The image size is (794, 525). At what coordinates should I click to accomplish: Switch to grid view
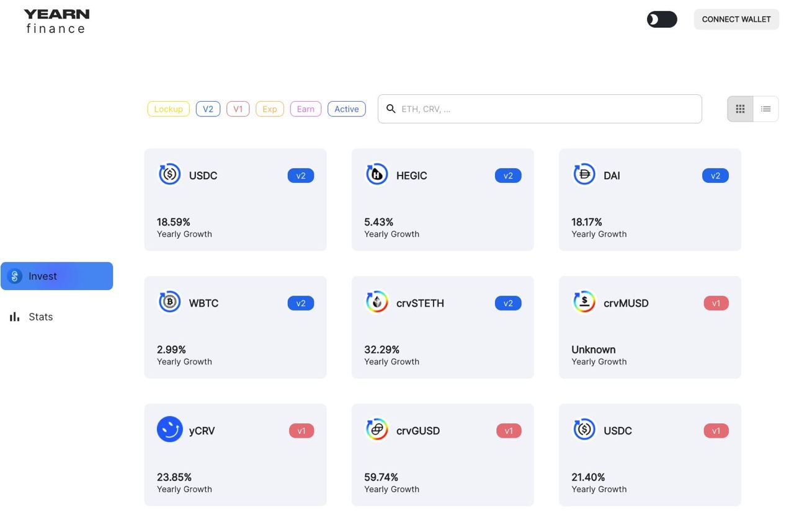[x=740, y=109]
